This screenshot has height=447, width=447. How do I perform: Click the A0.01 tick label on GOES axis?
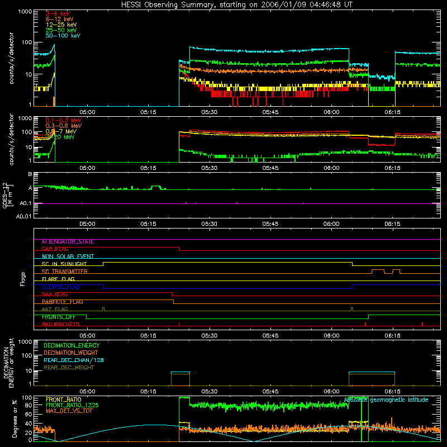coord(24,216)
